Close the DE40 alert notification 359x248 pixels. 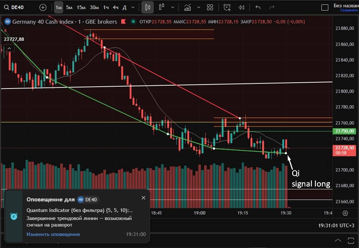pyautogui.click(x=144, y=198)
